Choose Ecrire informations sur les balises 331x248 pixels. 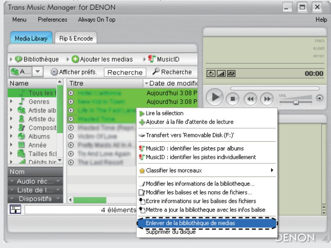[x=207, y=201]
